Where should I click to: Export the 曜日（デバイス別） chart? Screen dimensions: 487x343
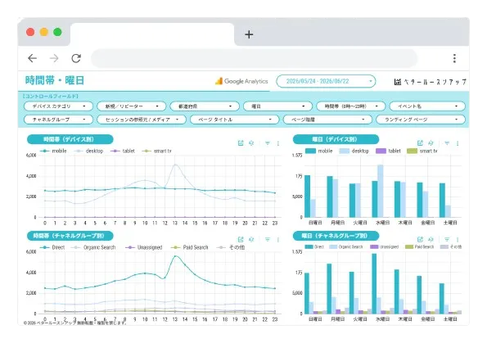tap(420, 143)
